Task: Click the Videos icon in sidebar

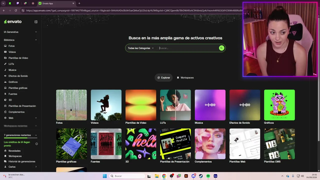Action: coord(5,52)
